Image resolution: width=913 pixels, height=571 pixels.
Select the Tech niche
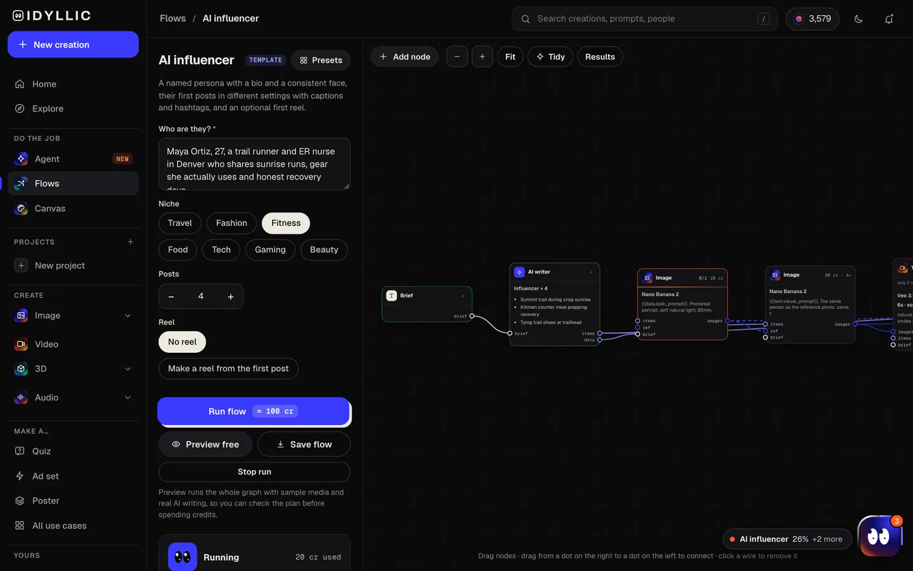[221, 250]
